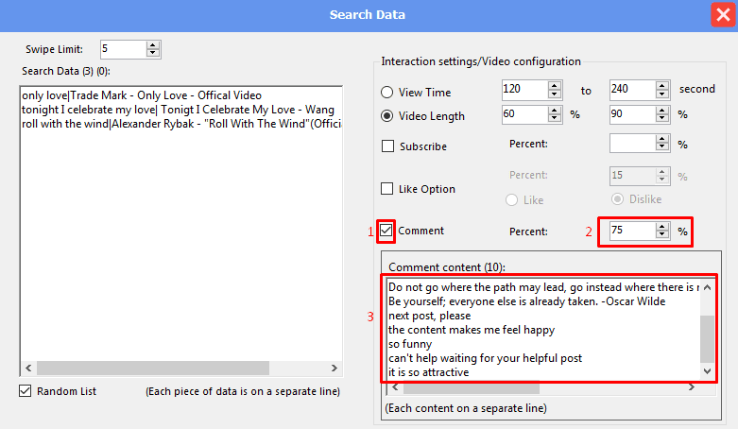Increase the Subscribe percent value

click(x=662, y=140)
